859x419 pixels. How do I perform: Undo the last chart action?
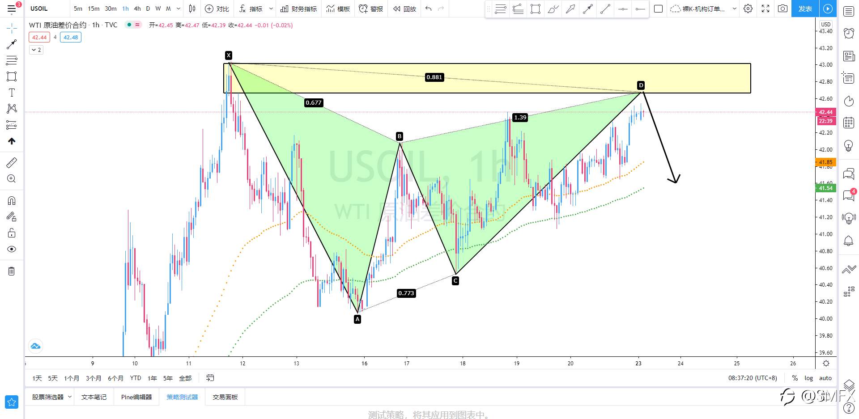(x=428, y=8)
